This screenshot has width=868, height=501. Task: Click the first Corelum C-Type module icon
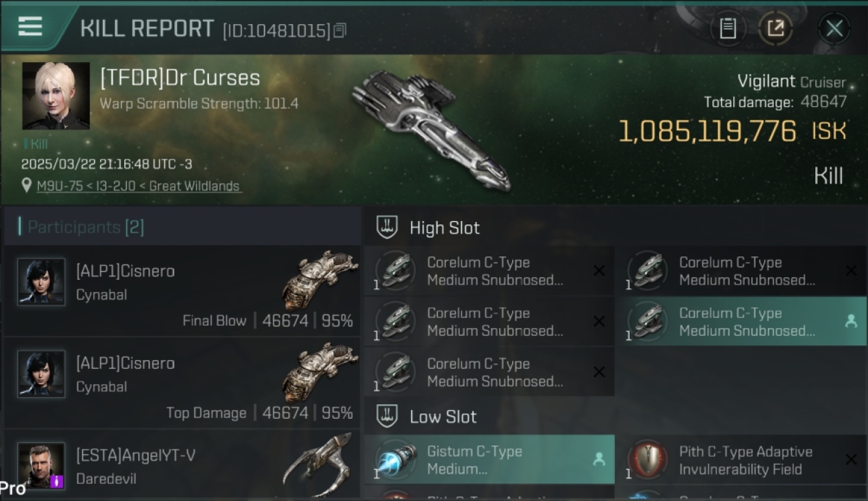click(395, 271)
